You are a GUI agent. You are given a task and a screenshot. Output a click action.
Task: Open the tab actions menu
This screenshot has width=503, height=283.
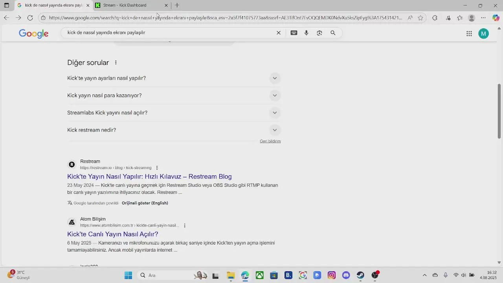tap(6, 6)
